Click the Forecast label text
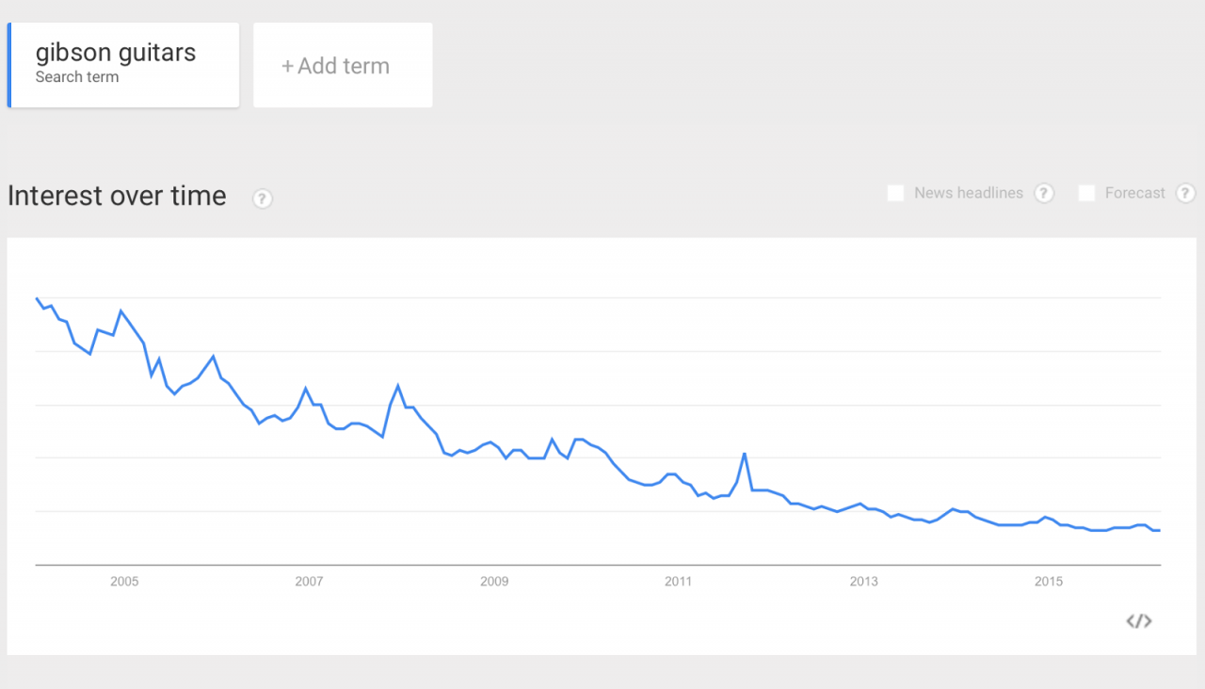 click(1135, 193)
